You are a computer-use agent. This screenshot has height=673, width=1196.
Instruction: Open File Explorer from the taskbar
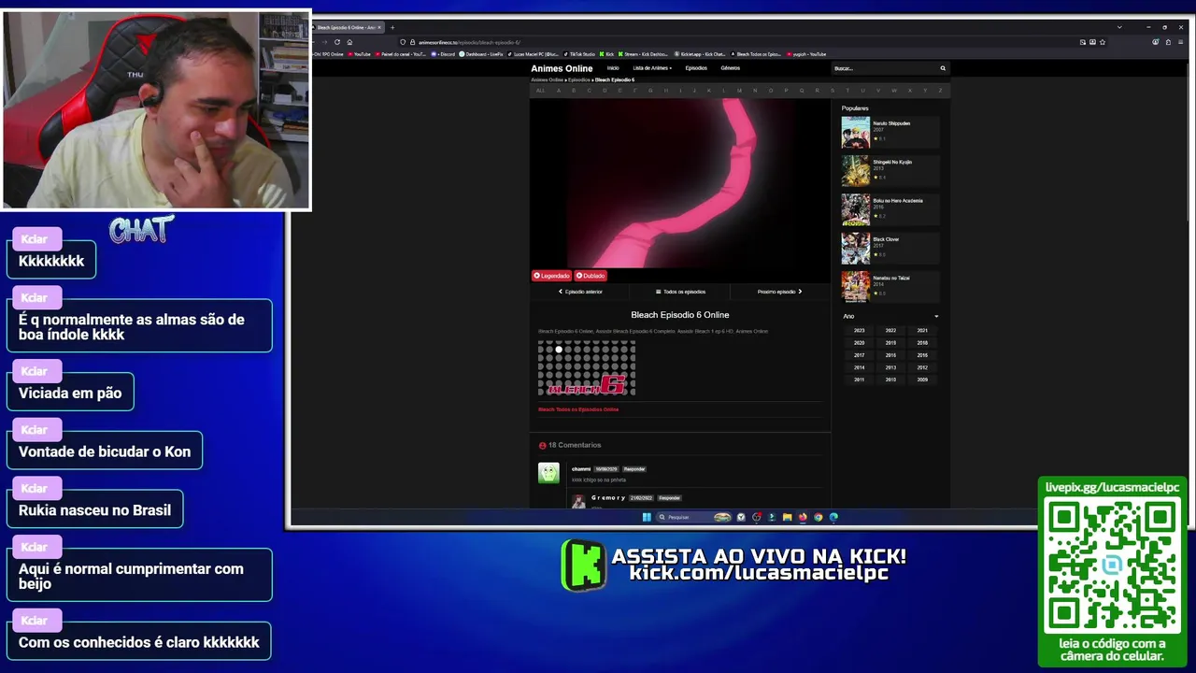(788, 517)
